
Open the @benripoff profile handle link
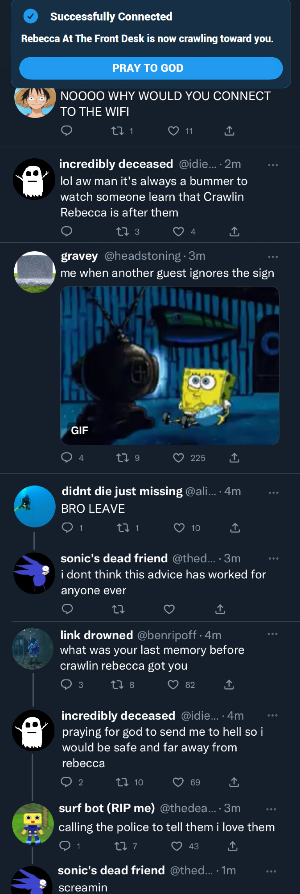167,635
